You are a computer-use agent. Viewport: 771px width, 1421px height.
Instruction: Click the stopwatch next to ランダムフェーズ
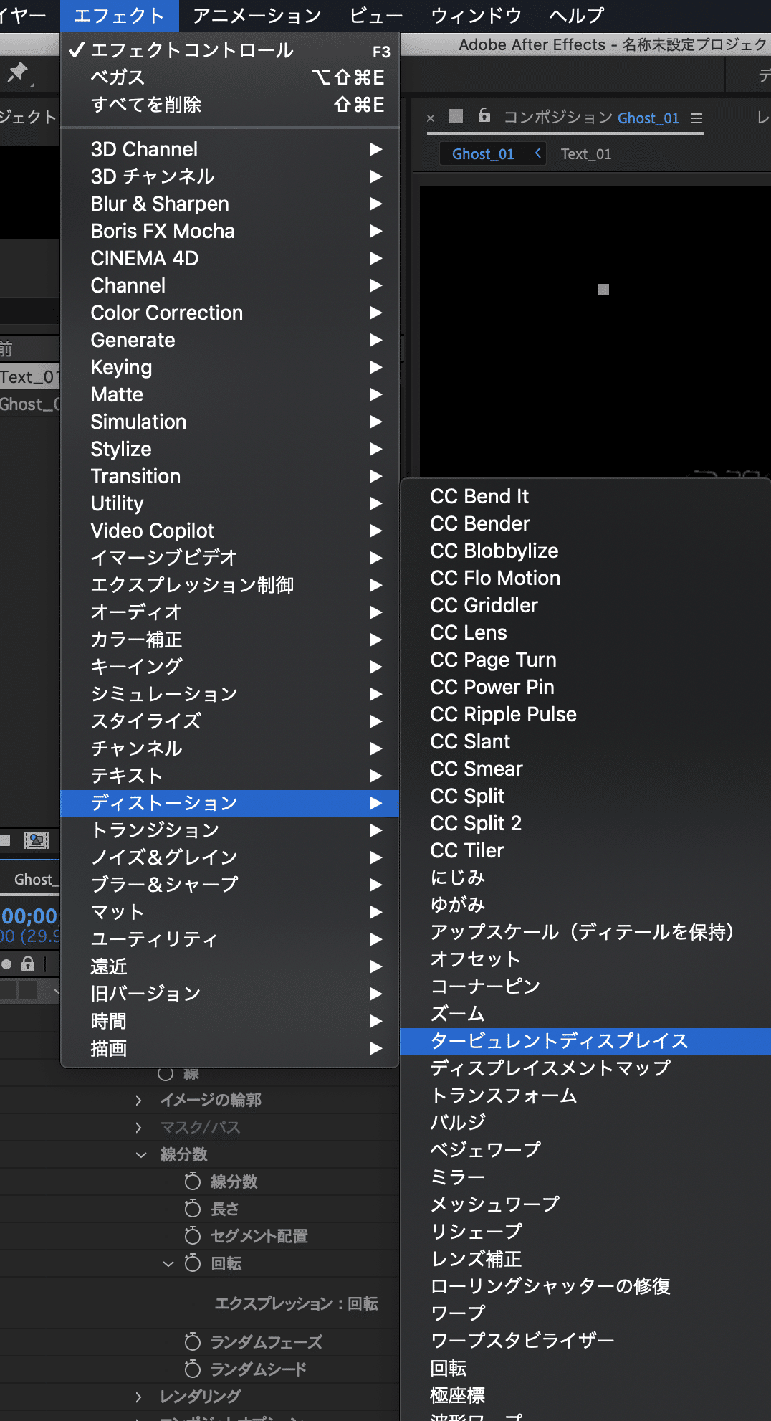click(192, 1341)
